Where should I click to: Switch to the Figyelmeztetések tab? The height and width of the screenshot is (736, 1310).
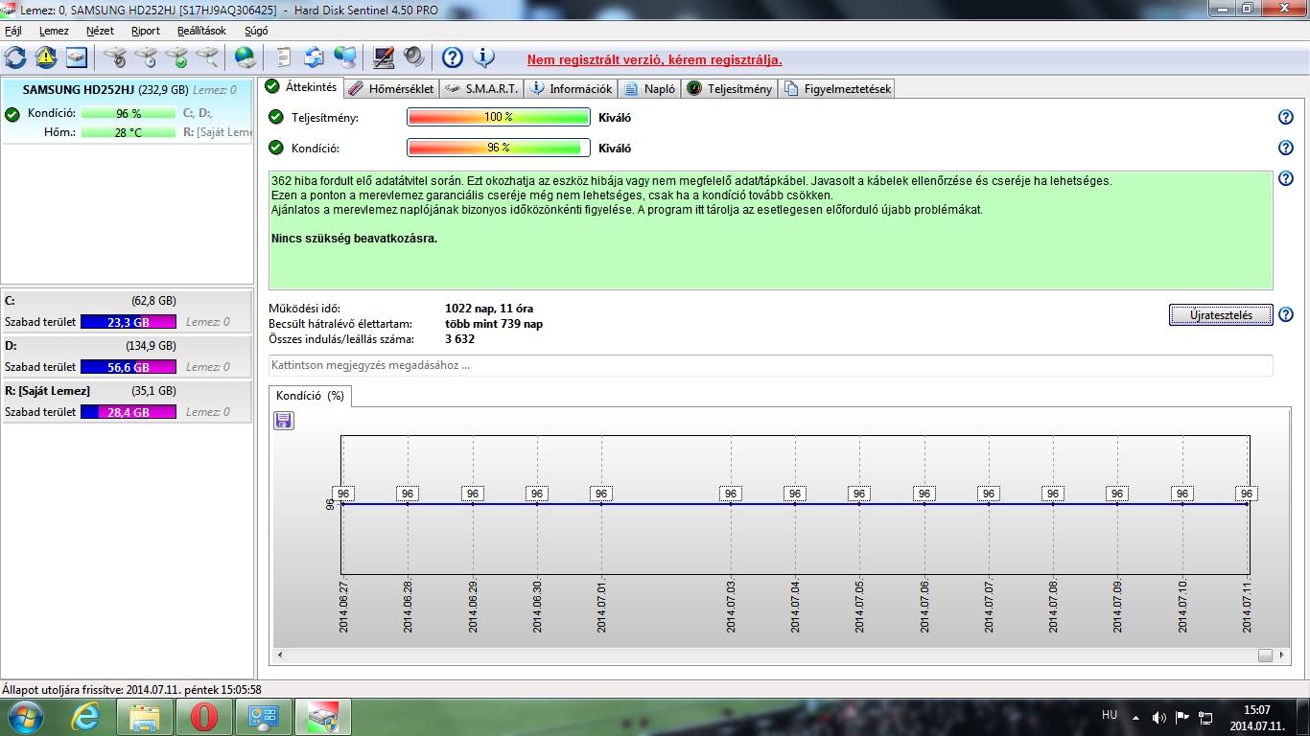click(x=838, y=88)
